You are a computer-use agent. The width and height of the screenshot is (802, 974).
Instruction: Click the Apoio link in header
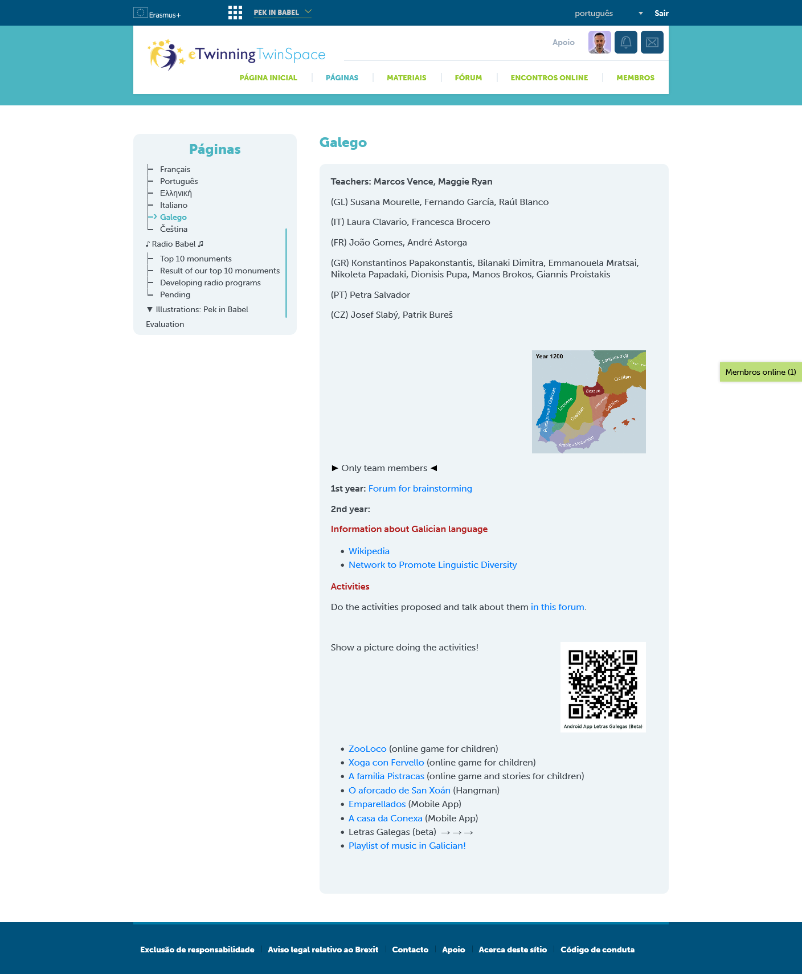pyautogui.click(x=563, y=42)
